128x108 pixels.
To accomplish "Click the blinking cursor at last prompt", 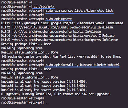I will (47, 103).
